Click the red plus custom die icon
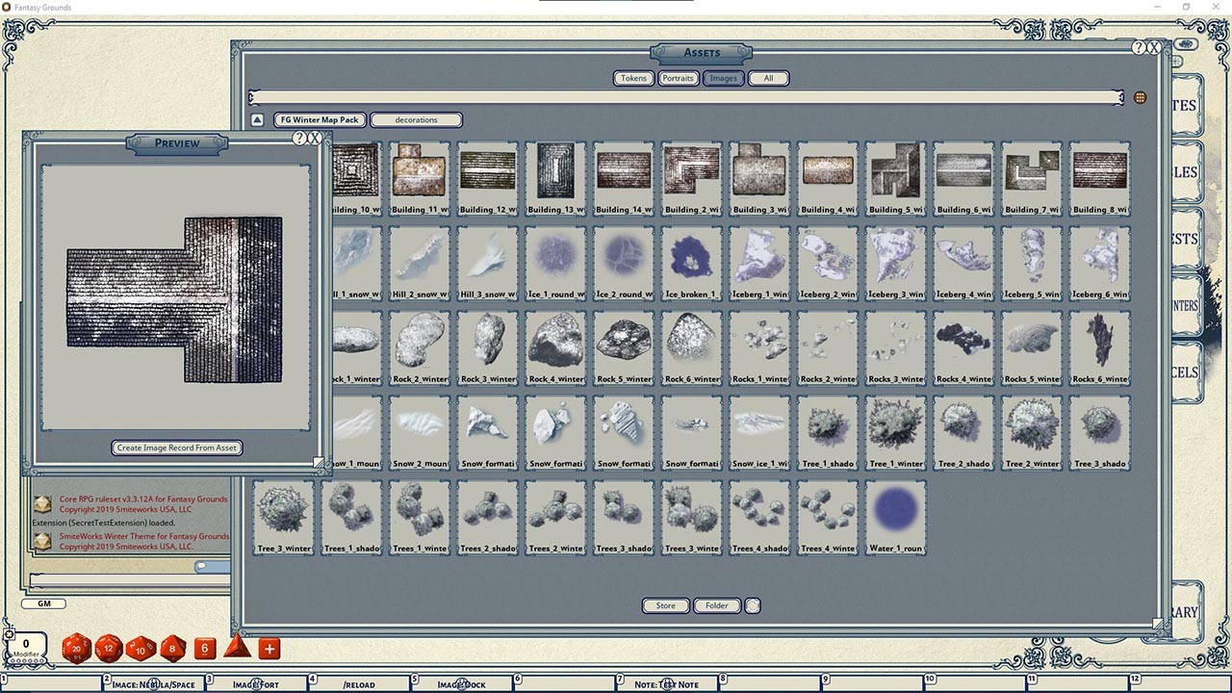Screen dimensions: 1232x693 [268, 649]
